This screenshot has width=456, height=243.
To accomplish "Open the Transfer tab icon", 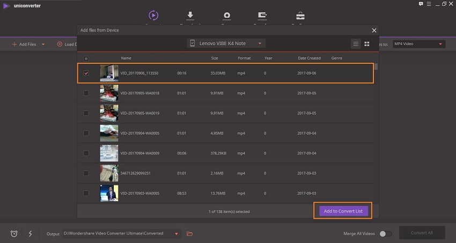I will click(262, 16).
